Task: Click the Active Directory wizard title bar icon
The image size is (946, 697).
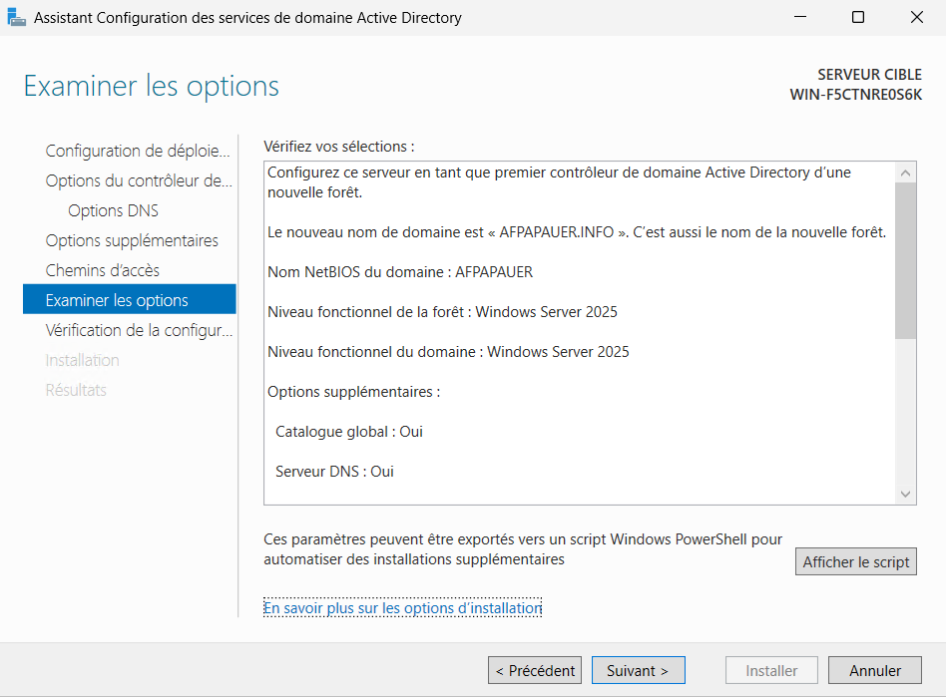Action: (17, 18)
